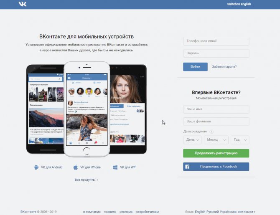Open the День day dropdown
Viewport: 280px width, 215px height.
(x=192, y=140)
